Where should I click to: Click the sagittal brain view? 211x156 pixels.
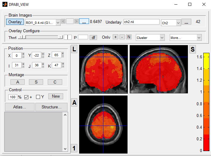coord(159,69)
